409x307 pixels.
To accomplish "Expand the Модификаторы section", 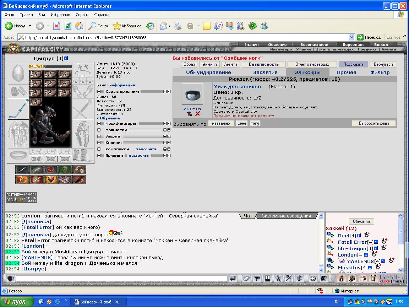I will point(99,124).
